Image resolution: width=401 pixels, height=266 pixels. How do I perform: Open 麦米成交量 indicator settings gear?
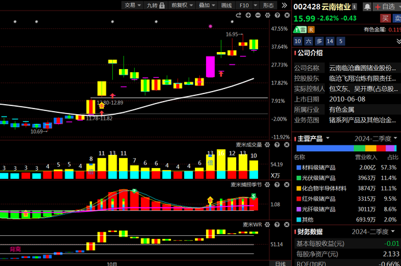268,145
